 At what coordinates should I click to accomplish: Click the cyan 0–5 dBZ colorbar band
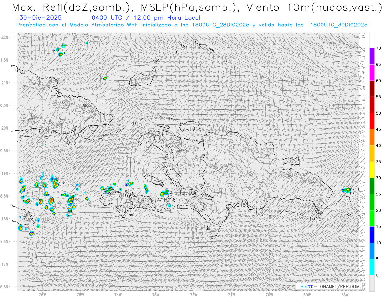coord(372,267)
